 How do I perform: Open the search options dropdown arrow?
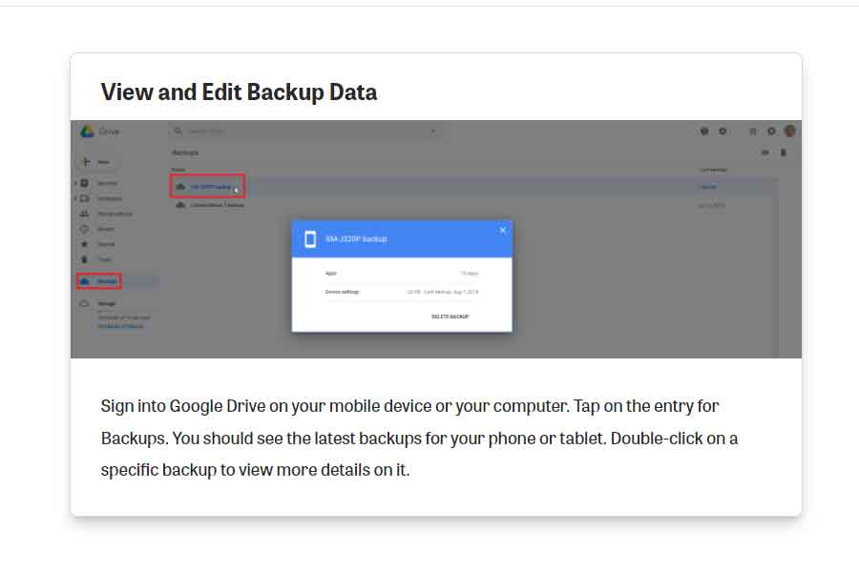pyautogui.click(x=433, y=132)
